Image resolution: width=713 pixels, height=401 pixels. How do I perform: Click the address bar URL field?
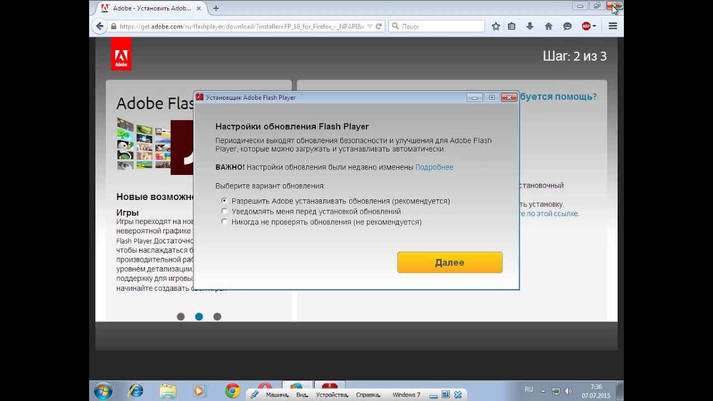tap(241, 26)
